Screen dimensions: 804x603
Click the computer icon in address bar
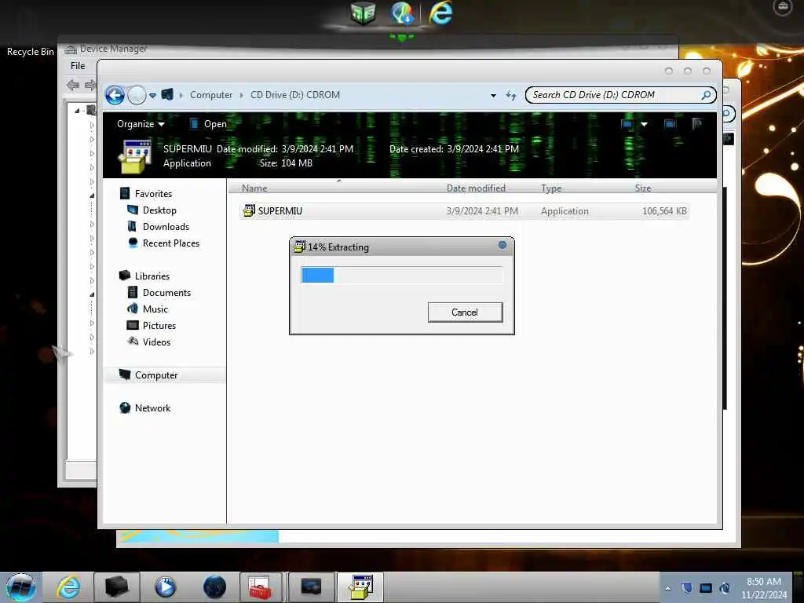tap(167, 94)
